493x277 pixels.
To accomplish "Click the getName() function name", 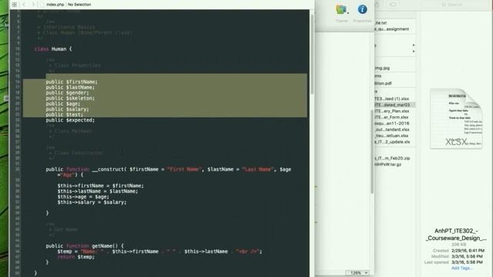I will pos(105,245).
